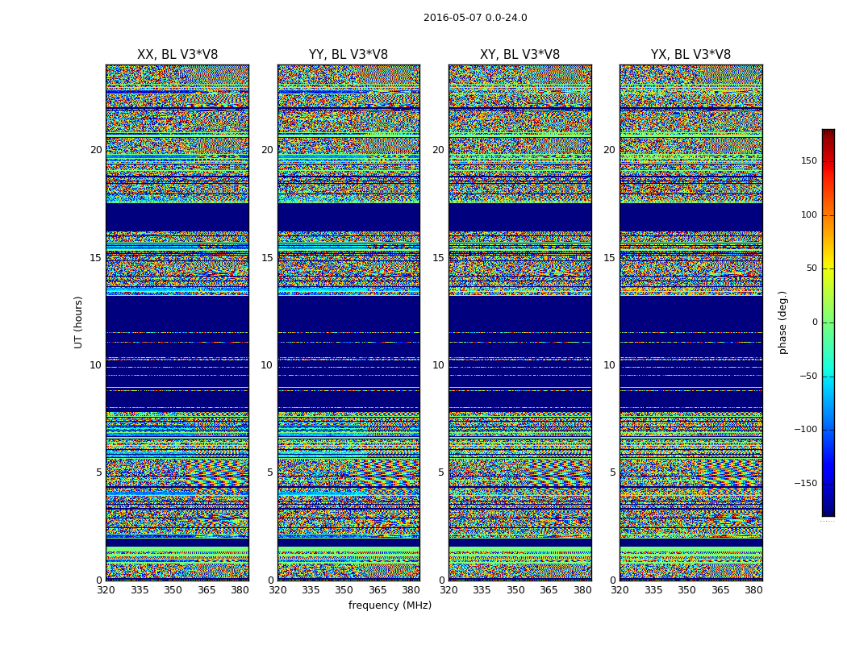Click the colorbar tick label −100
847x645 pixels.
tap(806, 430)
